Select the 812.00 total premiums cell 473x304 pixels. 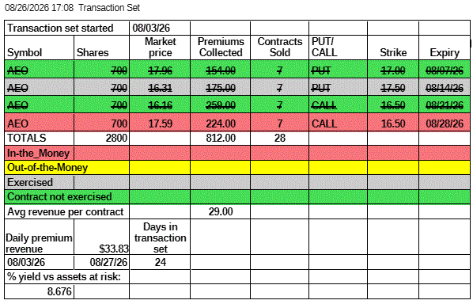220,138
